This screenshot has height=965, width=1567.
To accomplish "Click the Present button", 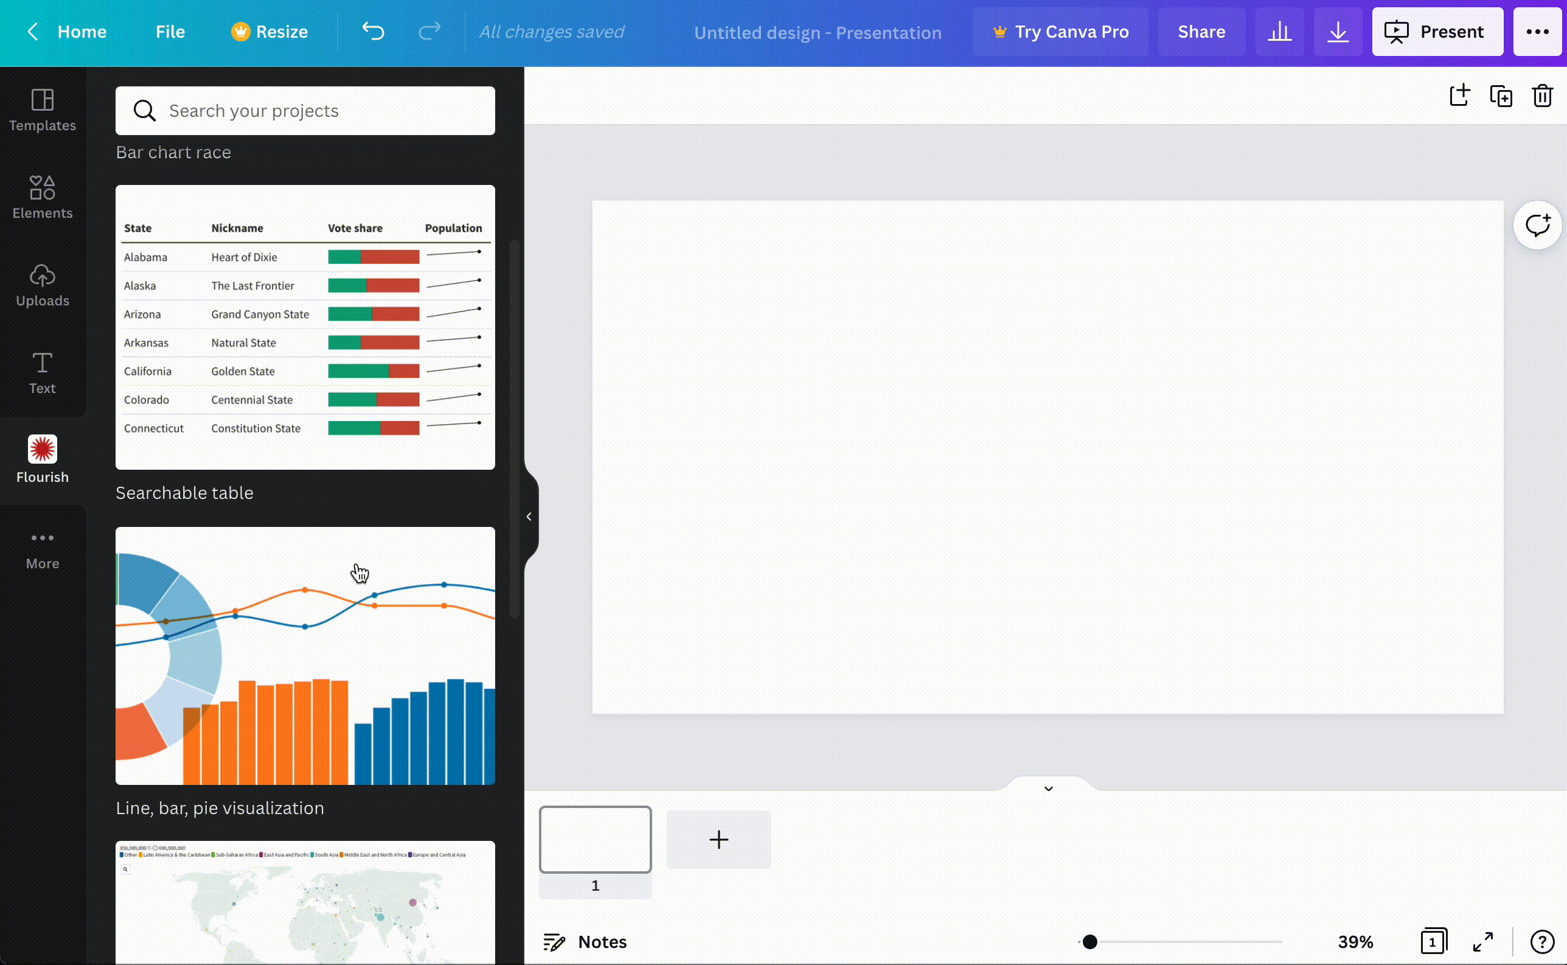I will point(1437,31).
